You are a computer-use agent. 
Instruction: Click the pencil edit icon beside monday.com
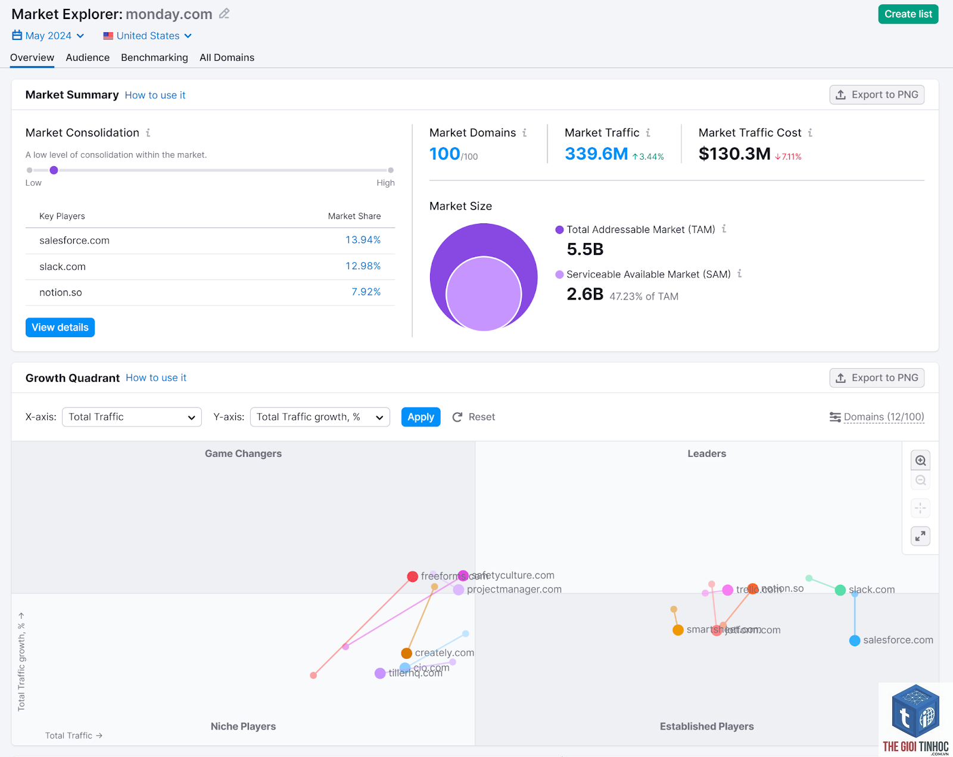pos(224,14)
